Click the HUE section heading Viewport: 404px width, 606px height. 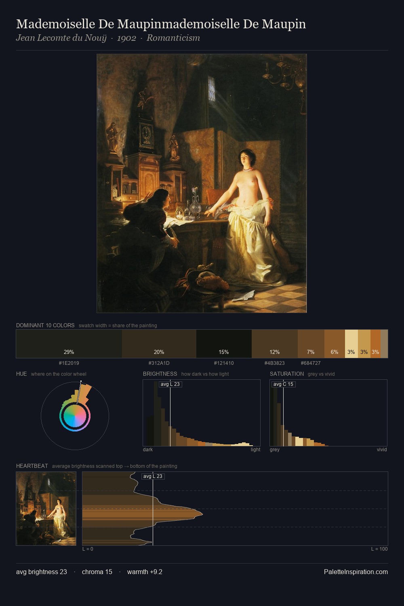[x=21, y=374]
